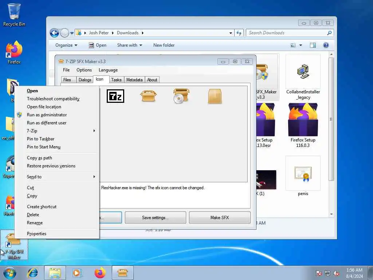Select the closed package box icon
Viewport: 373px width, 280px height.
[215, 96]
